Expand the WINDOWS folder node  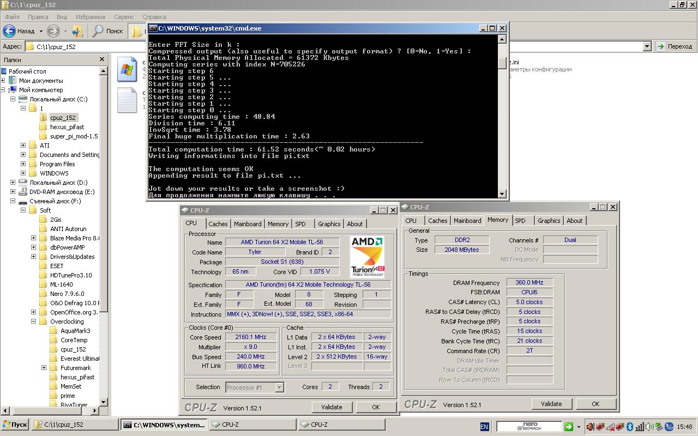pyautogui.click(x=23, y=173)
